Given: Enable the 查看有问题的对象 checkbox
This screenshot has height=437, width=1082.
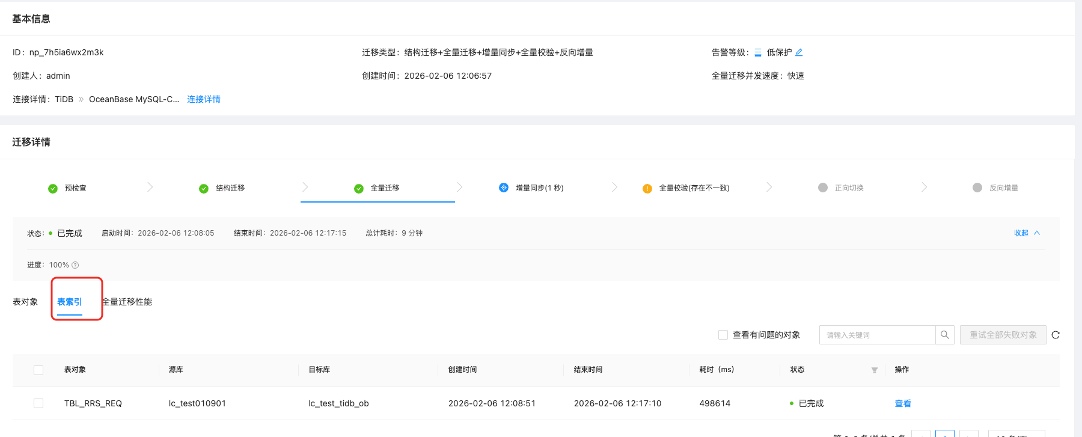Looking at the screenshot, I should pyautogui.click(x=723, y=335).
